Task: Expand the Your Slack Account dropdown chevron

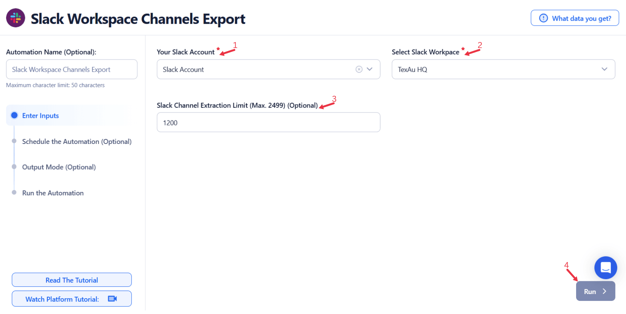Action: click(x=370, y=69)
